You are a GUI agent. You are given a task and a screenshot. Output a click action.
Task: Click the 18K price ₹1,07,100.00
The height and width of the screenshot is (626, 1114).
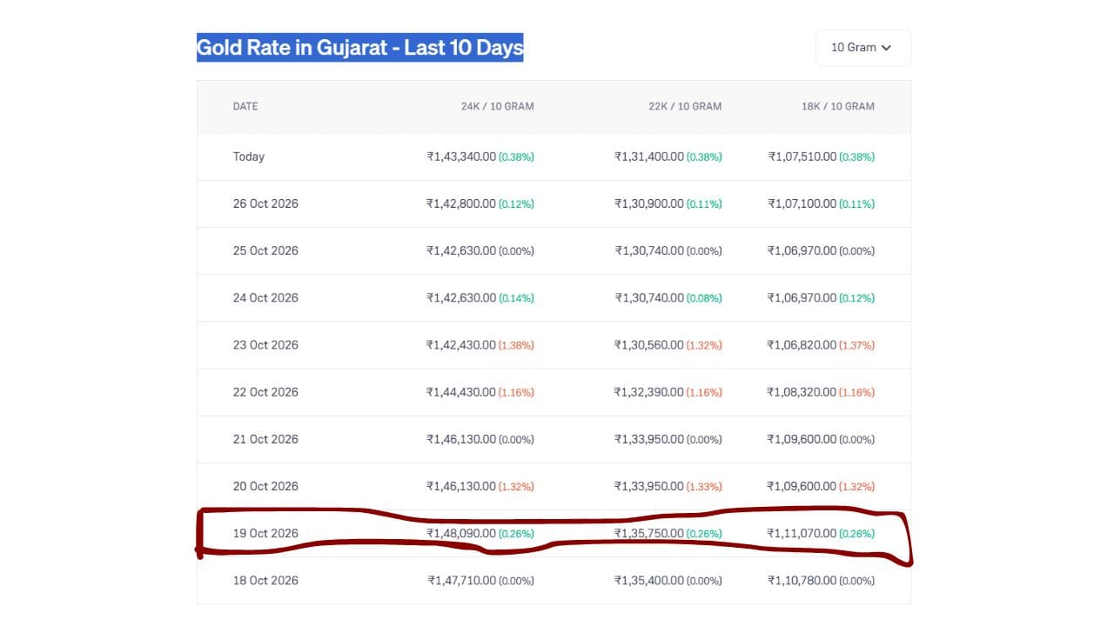click(802, 203)
